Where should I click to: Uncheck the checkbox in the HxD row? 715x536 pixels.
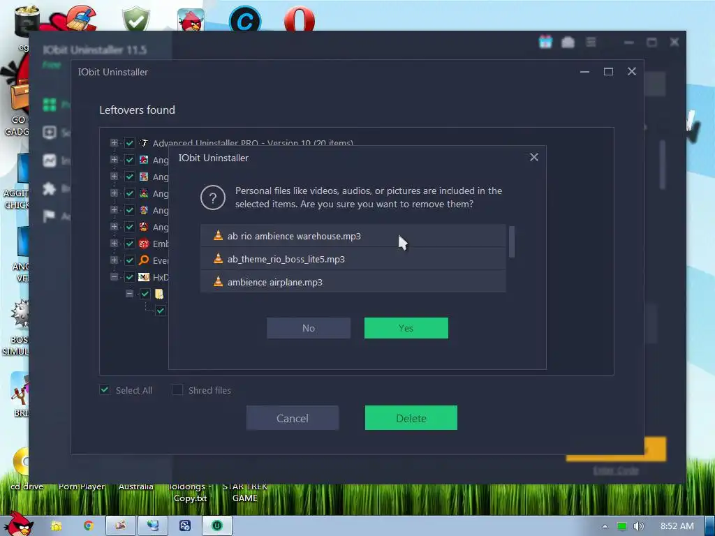point(129,277)
